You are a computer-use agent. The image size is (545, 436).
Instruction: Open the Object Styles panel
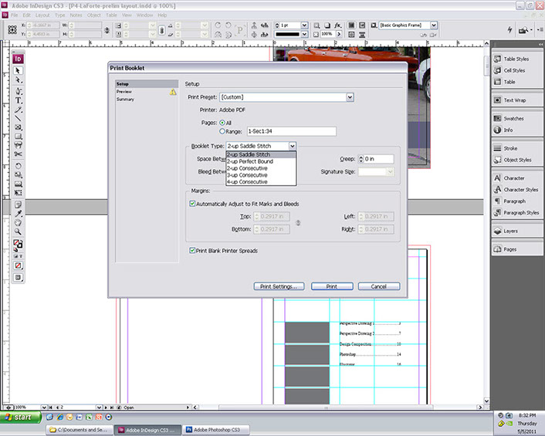516,160
